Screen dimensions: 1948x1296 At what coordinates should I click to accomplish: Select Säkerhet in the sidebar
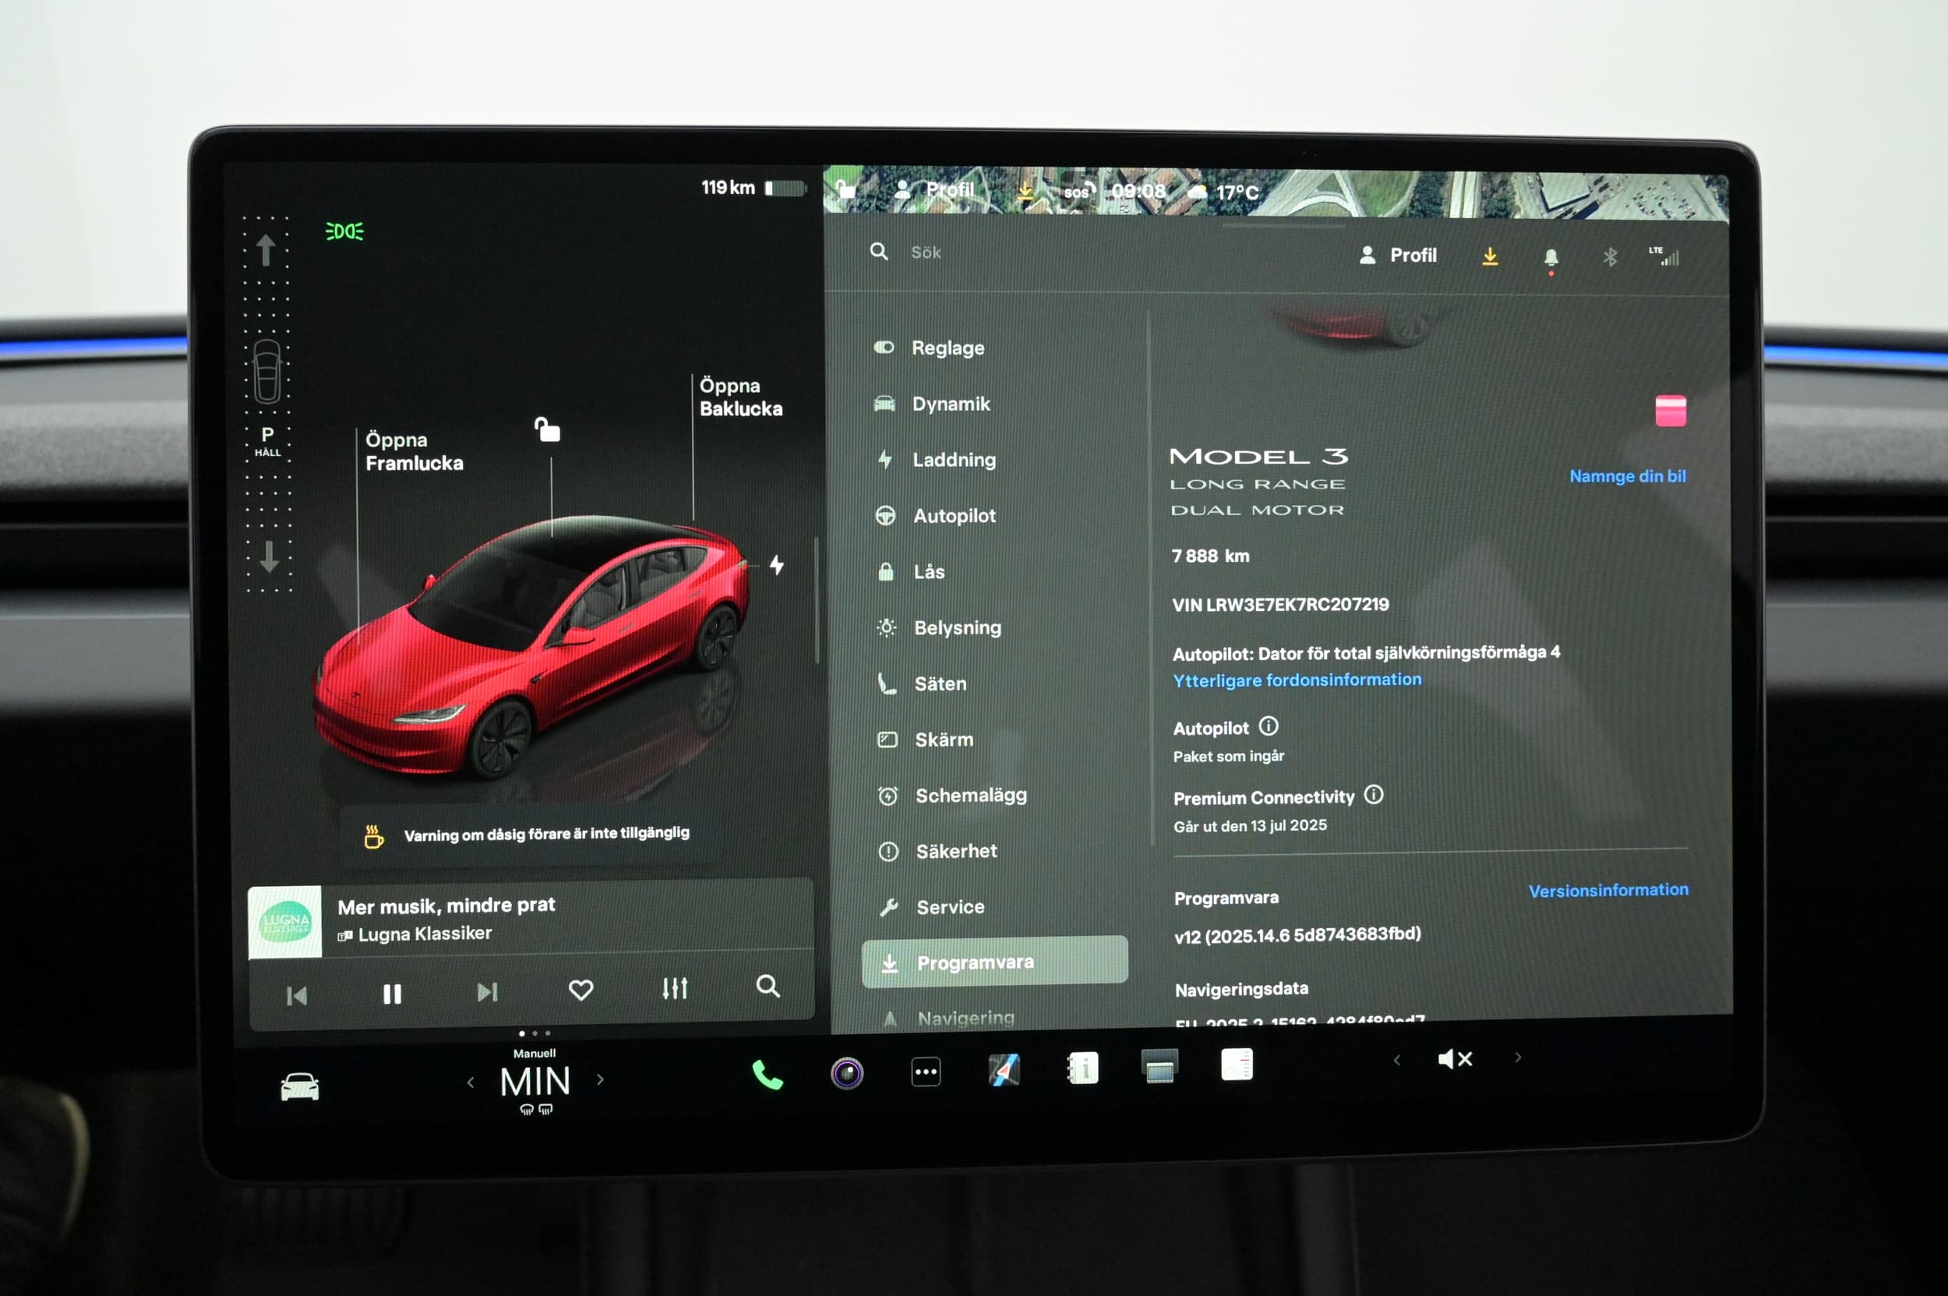pos(938,851)
